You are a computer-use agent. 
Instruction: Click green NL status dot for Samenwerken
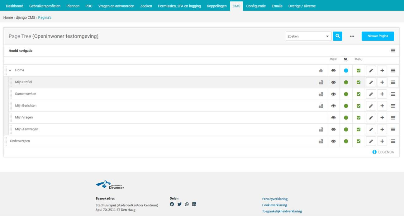(346, 94)
